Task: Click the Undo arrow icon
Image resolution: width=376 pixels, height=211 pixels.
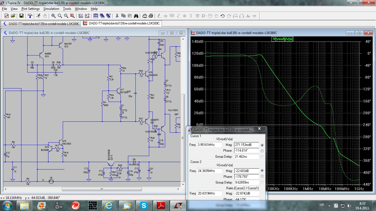Action: (x=223, y=16)
